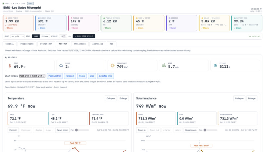The width and height of the screenshot is (267, 152).
Task: Click the Solar irradiance chart Pan slider
Action: point(211,130)
